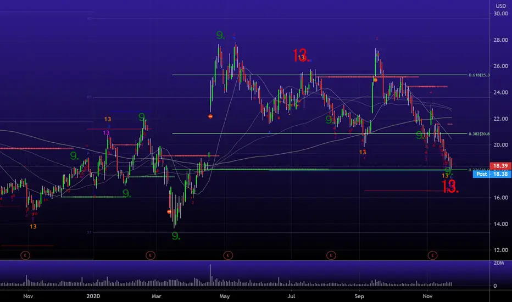512x302 pixels.
Task: Click the Mar label on the time axis
Action: click(157, 296)
